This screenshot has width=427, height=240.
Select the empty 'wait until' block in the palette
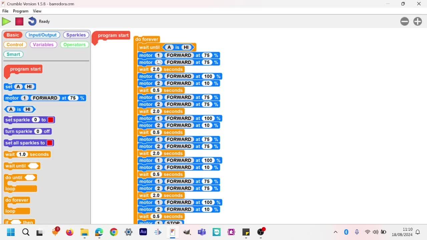[x=22, y=166]
